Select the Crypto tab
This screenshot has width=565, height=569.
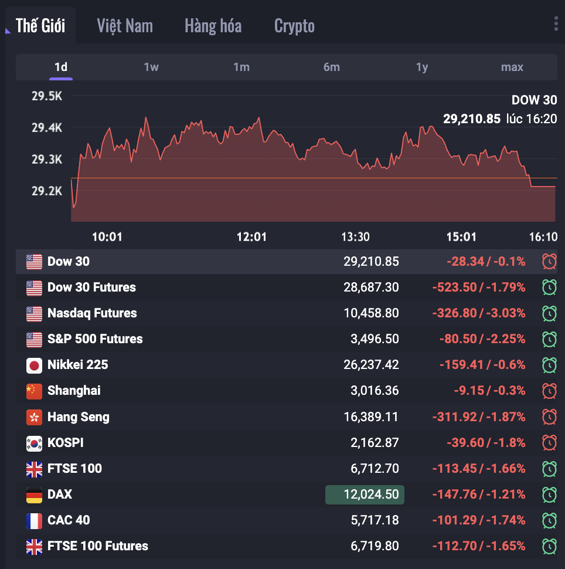coord(294,26)
